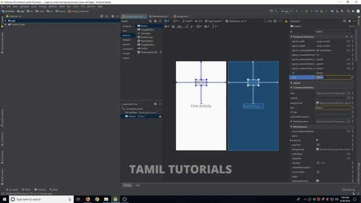This screenshot has width=361, height=203.
Task: Open the design surface selector
Action: click(x=166, y=21)
